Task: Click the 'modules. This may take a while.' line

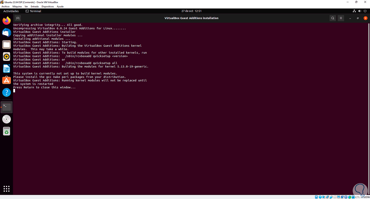Action: click(41, 49)
